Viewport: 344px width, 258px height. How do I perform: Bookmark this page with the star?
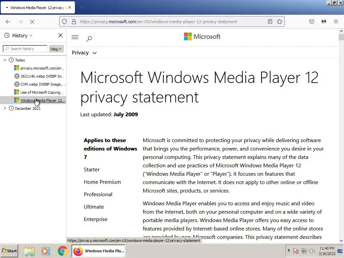tap(279, 21)
